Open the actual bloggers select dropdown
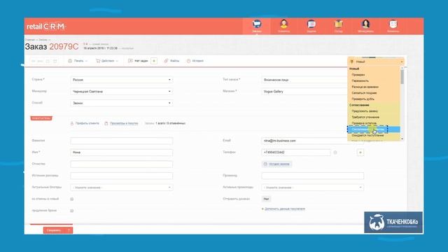The height and width of the screenshot is (252, 448). pos(121,188)
